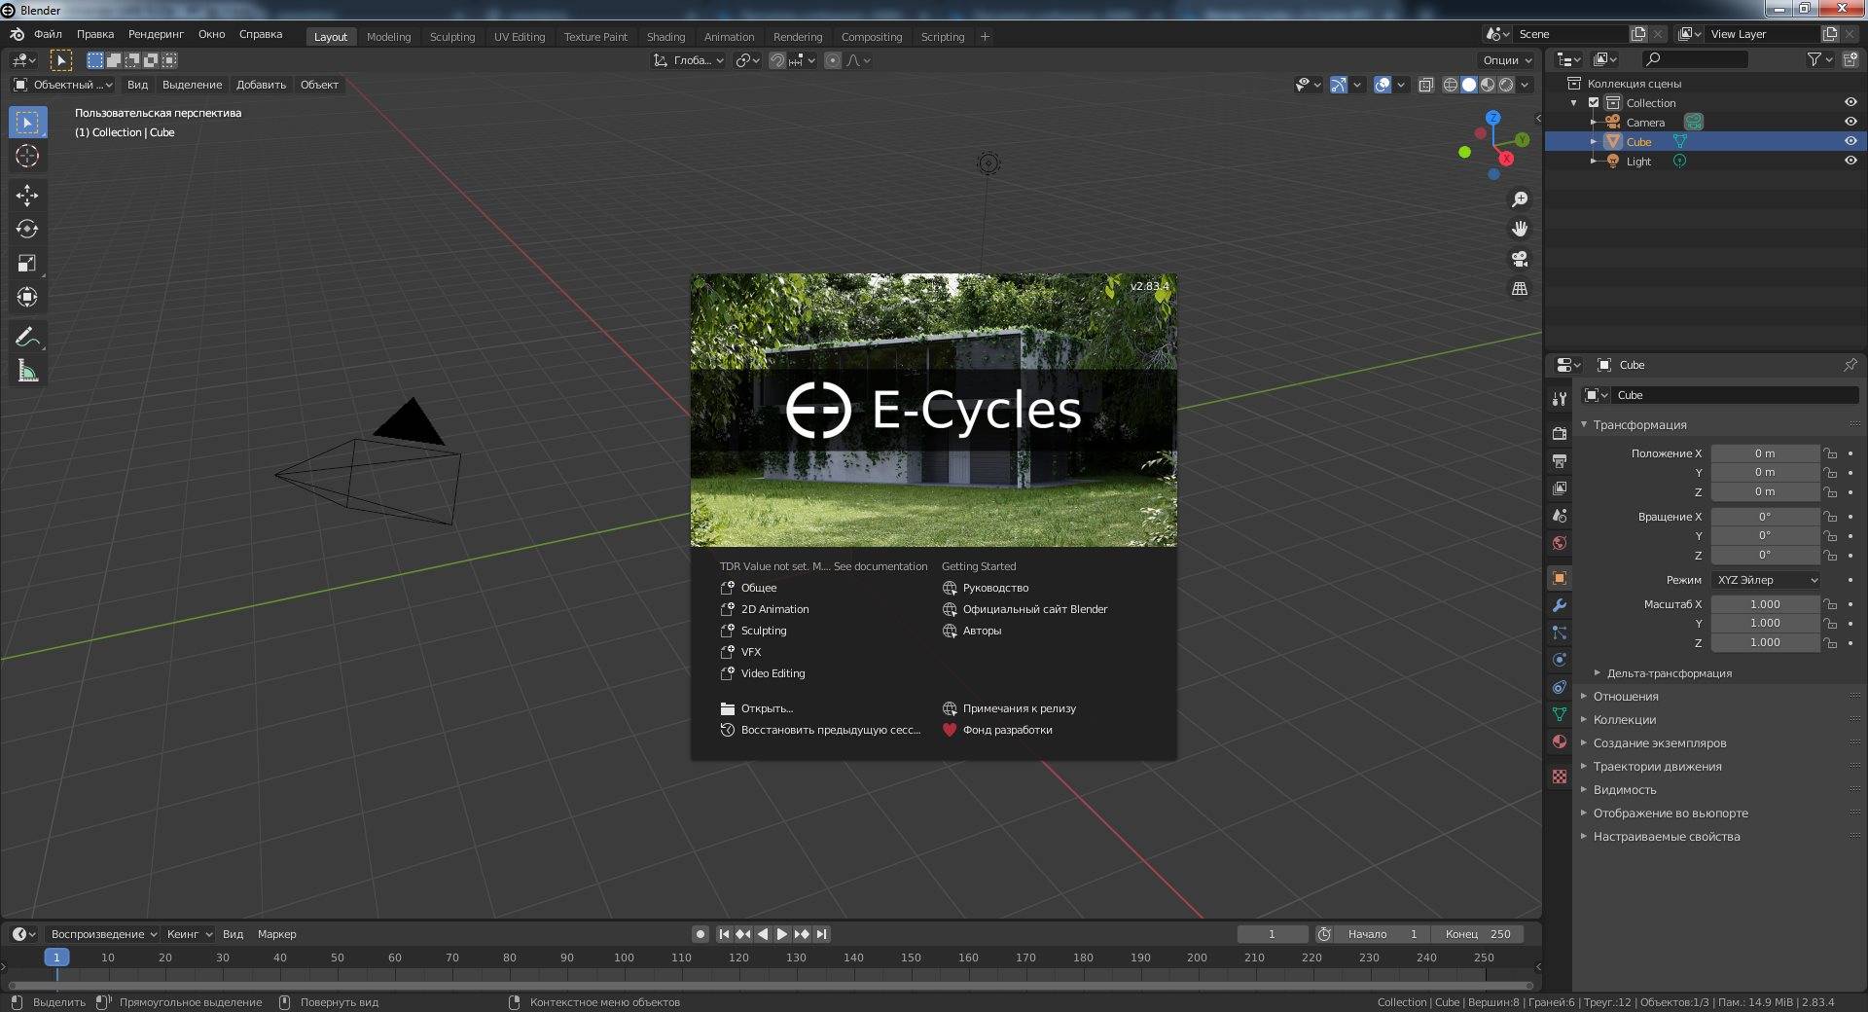The width and height of the screenshot is (1868, 1012).
Task: Expand the Delta transform section
Action: click(1669, 673)
